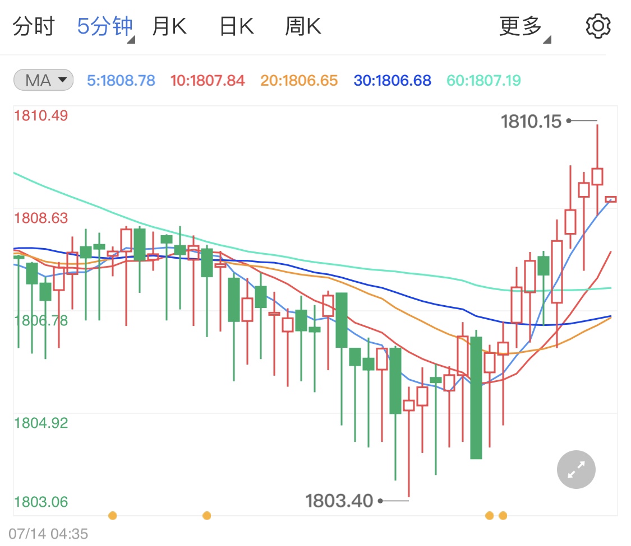Select the 5分钟 interval tab
The width and height of the screenshot is (631, 546).
pyautogui.click(x=105, y=26)
